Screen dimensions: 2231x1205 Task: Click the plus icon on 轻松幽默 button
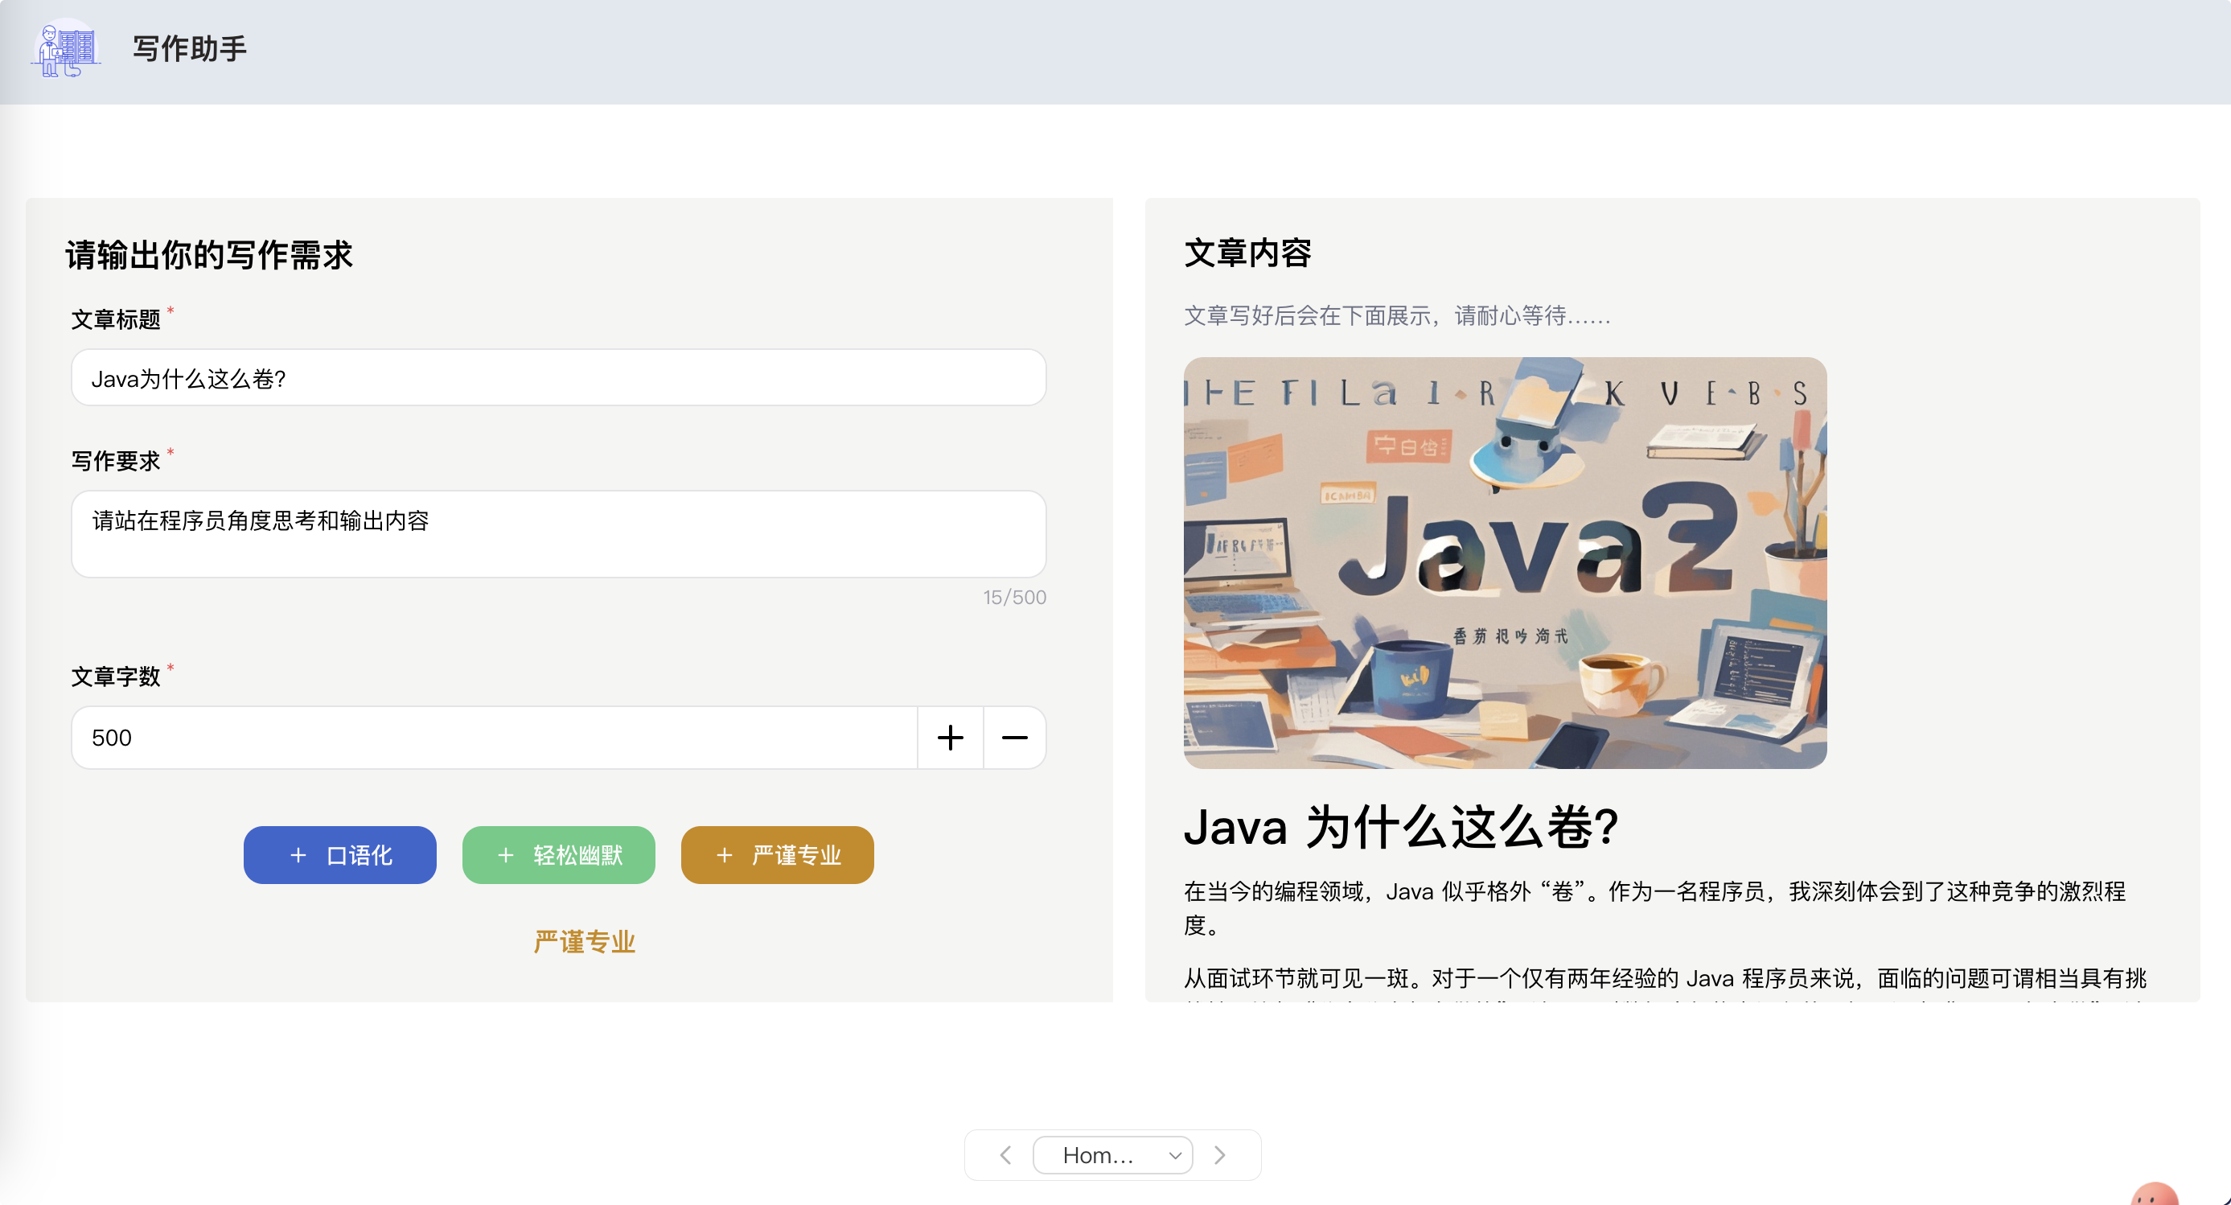tap(506, 856)
